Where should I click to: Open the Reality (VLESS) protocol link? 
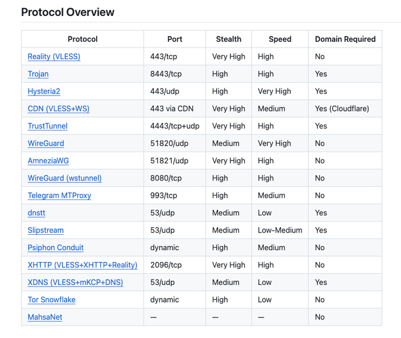click(54, 57)
